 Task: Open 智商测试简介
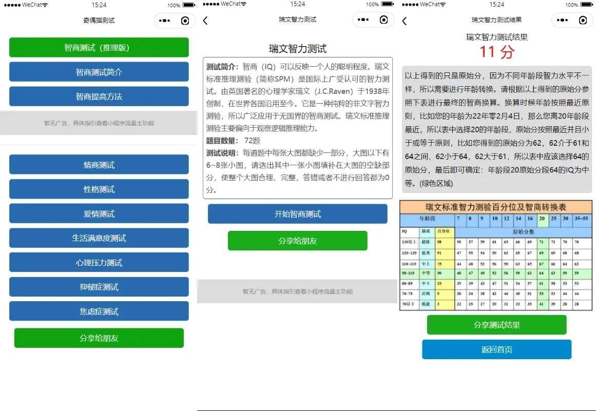pos(99,72)
